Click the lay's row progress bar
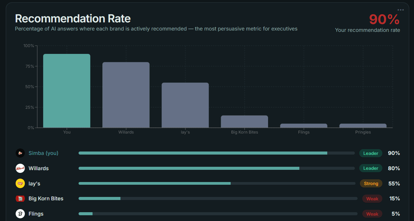The height and width of the screenshot is (221, 414). click(217, 183)
